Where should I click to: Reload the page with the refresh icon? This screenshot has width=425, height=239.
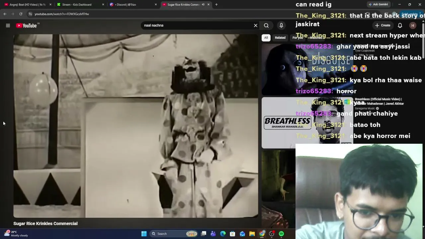[x=21, y=14]
